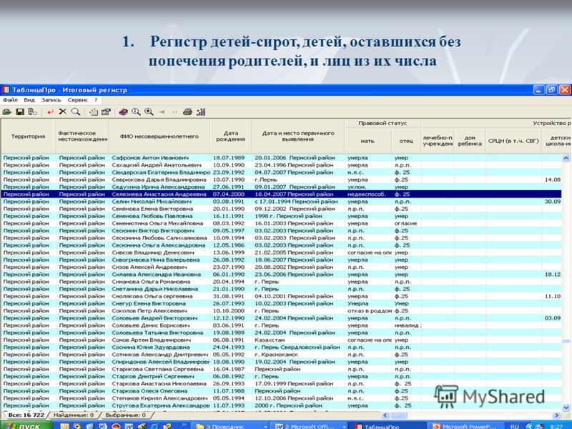Click Дата и место первичного выявления header

(x=298, y=137)
